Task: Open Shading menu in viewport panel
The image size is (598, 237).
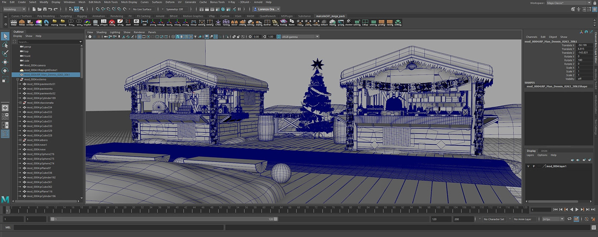Action: [101, 32]
